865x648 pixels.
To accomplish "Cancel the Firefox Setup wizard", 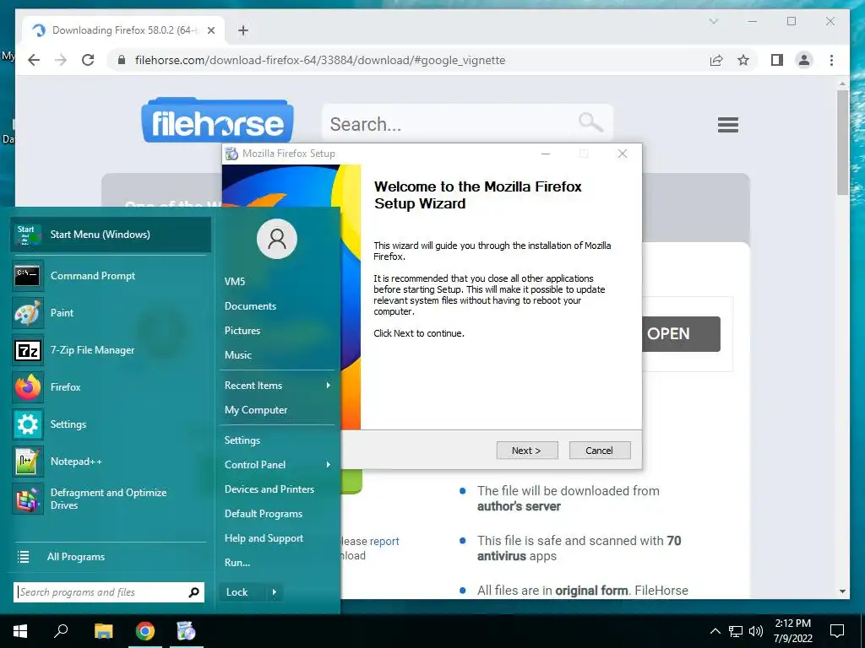I will click(x=599, y=451).
